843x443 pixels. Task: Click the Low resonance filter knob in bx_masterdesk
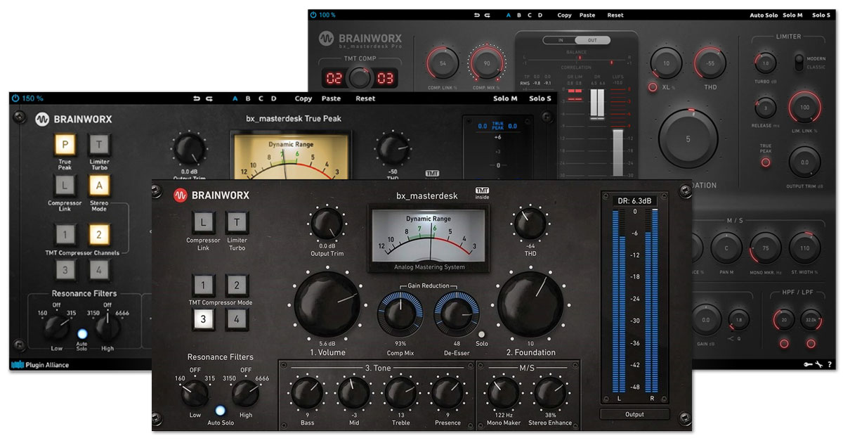195,394
